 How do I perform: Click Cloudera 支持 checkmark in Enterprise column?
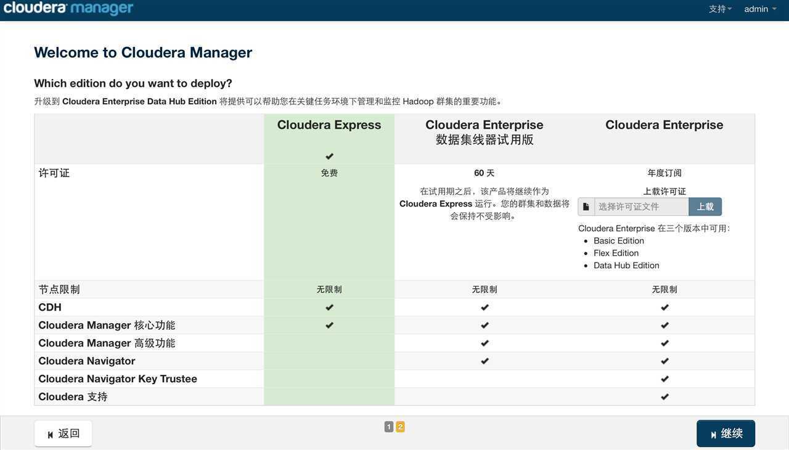tap(664, 396)
